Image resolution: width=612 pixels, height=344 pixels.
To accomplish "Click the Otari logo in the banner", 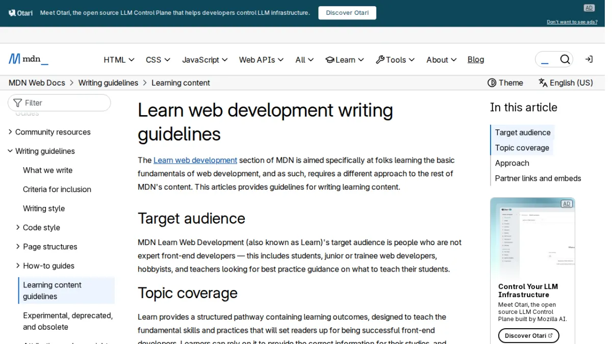I will click(20, 13).
